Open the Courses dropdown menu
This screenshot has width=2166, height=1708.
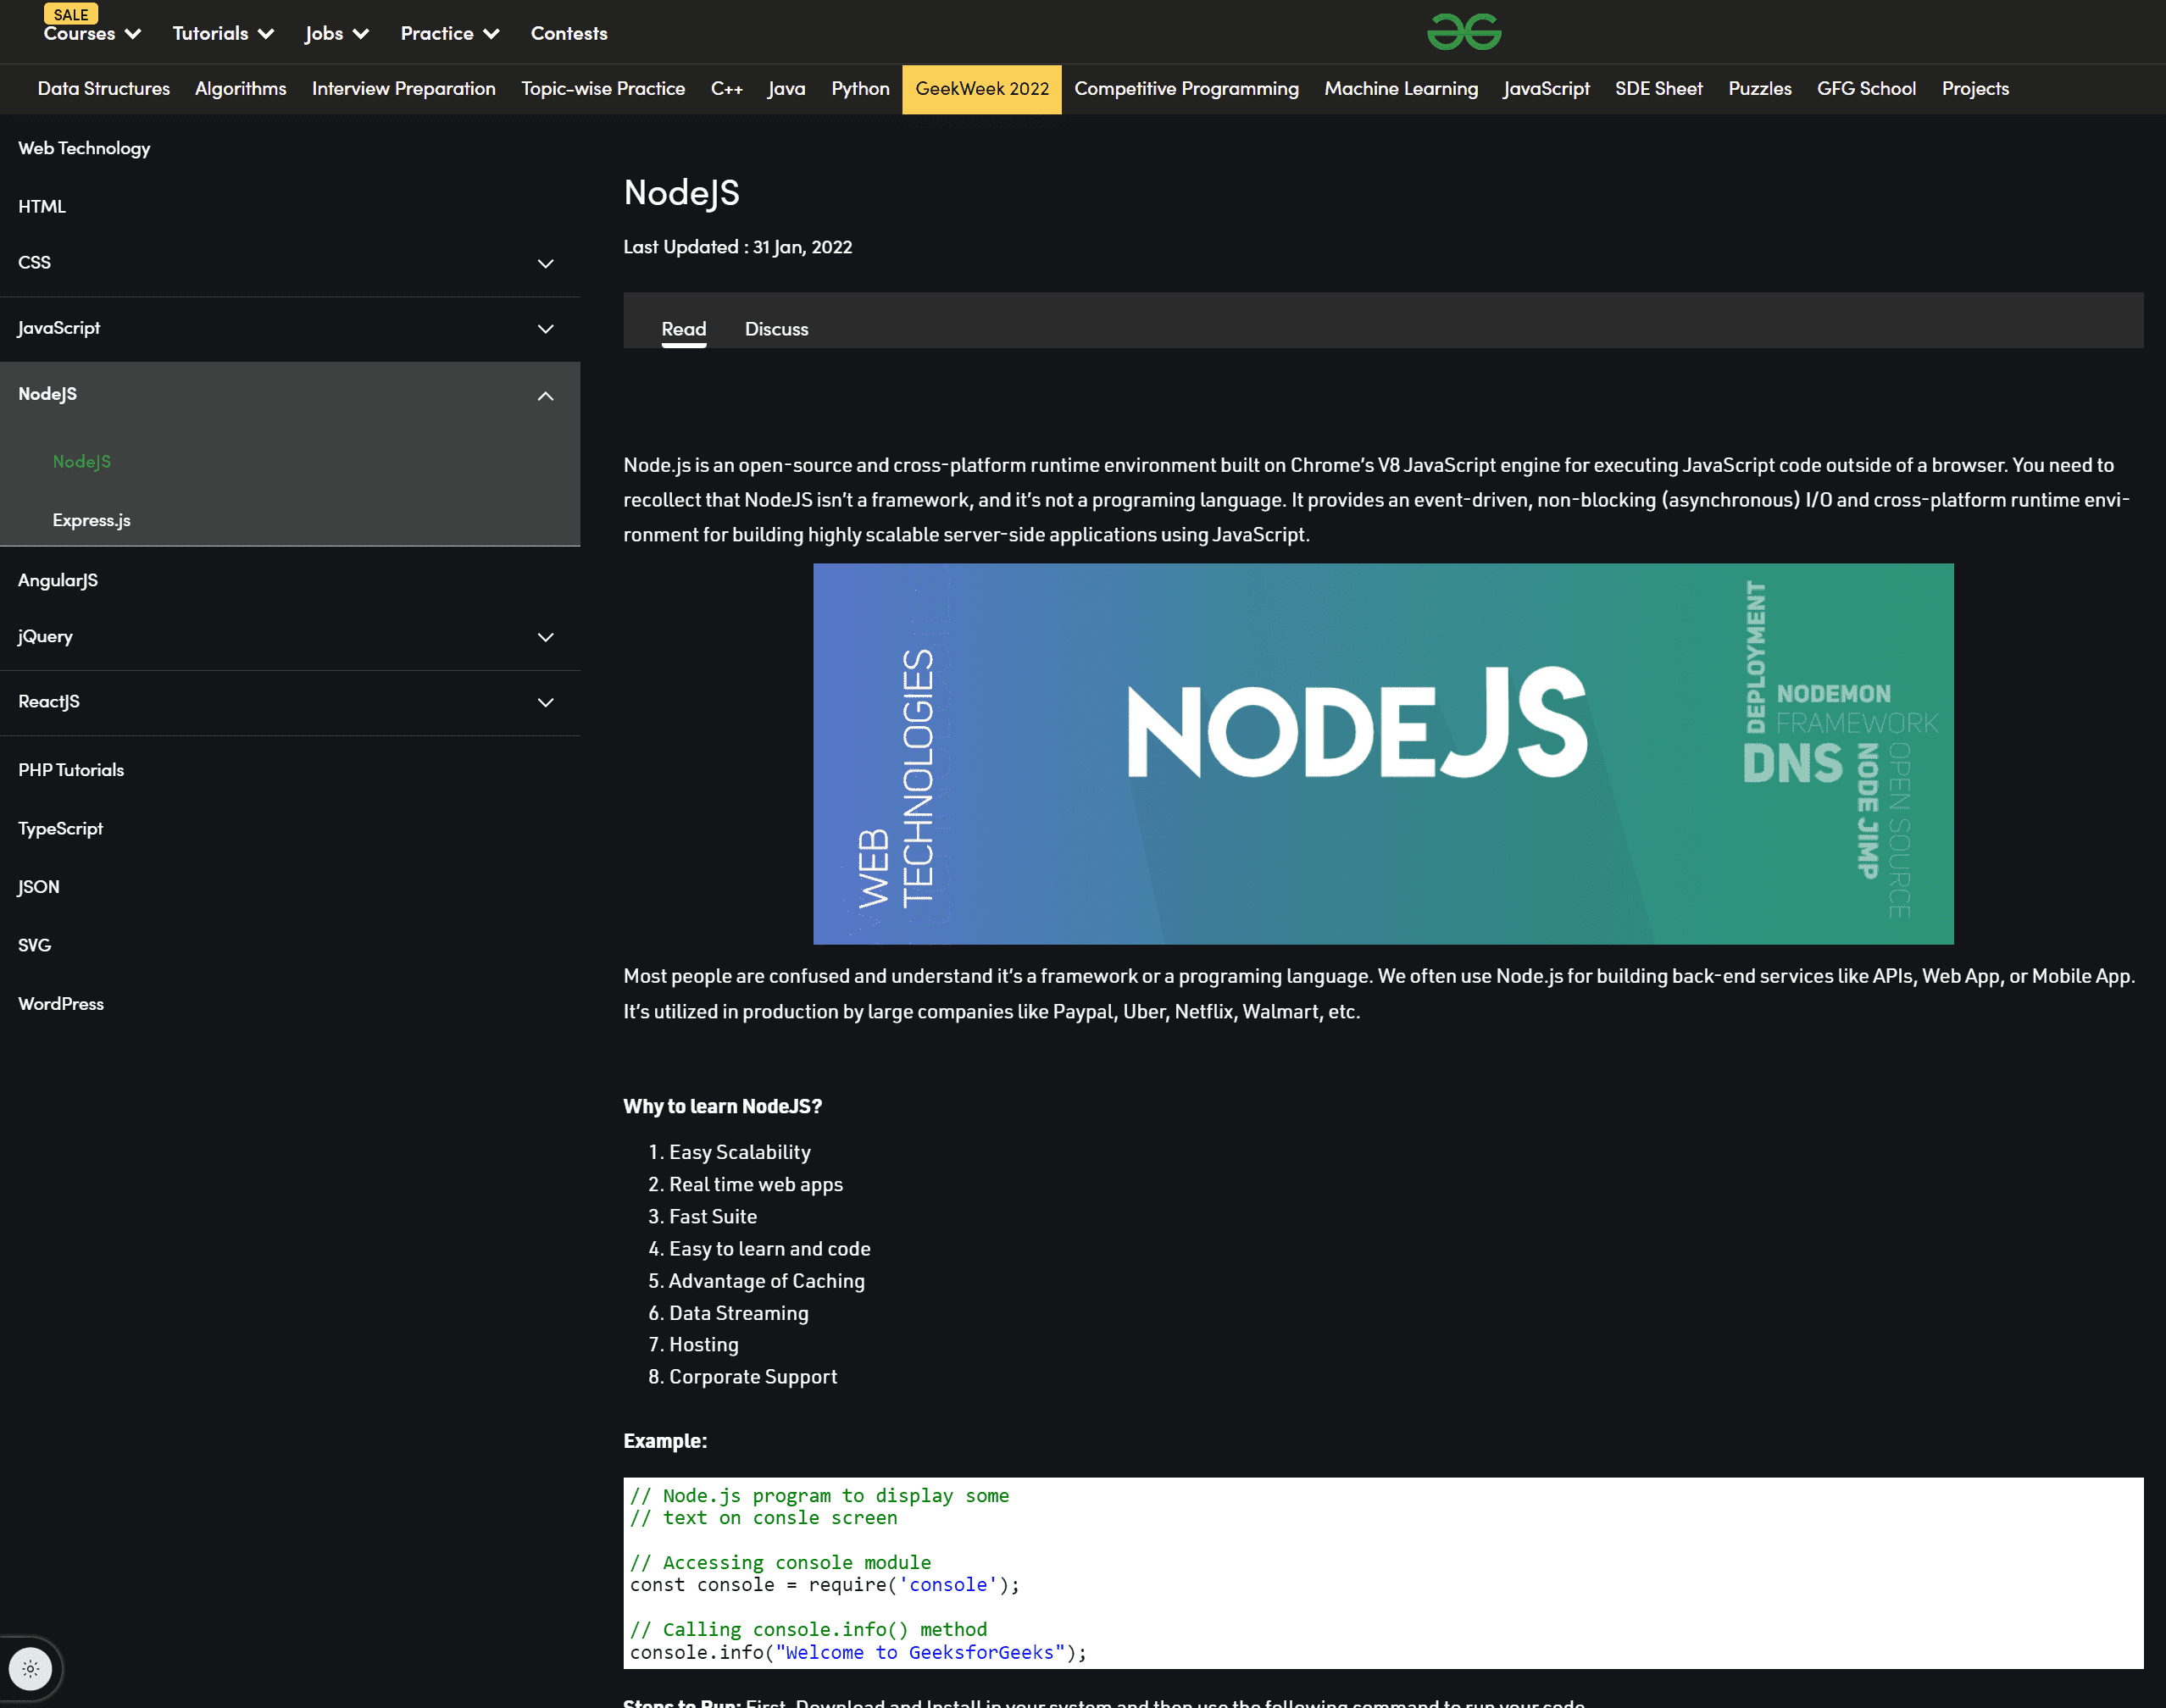92,34
